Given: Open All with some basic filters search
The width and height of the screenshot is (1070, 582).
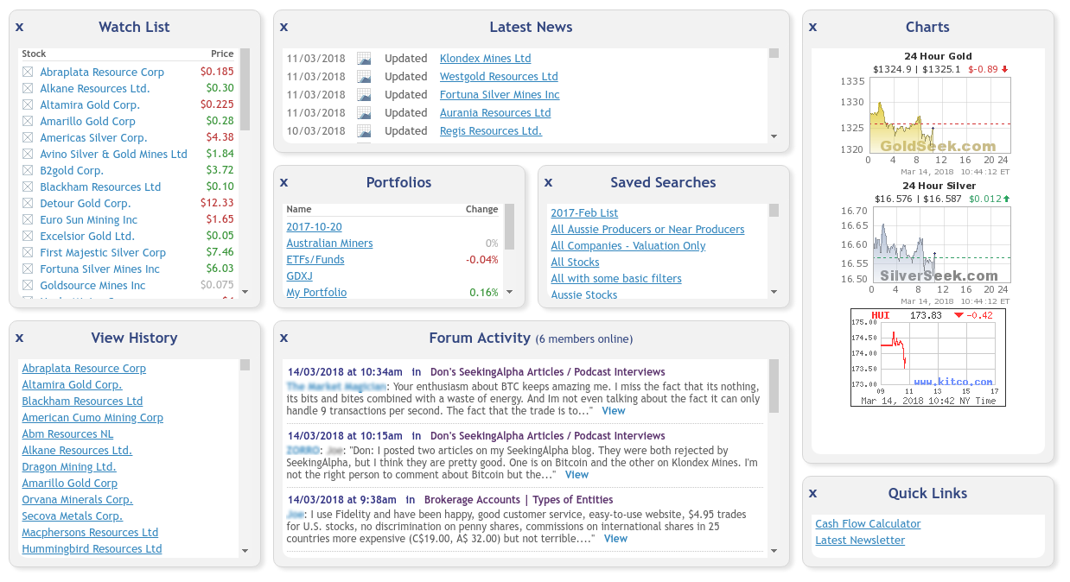Looking at the screenshot, I should coord(616,279).
